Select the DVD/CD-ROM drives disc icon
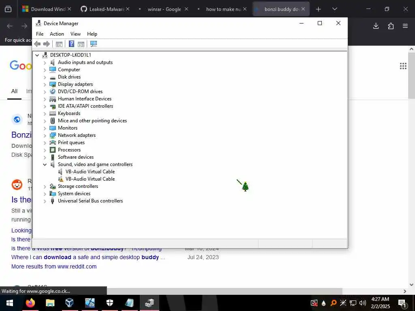Image resolution: width=415 pixels, height=311 pixels. (x=53, y=92)
